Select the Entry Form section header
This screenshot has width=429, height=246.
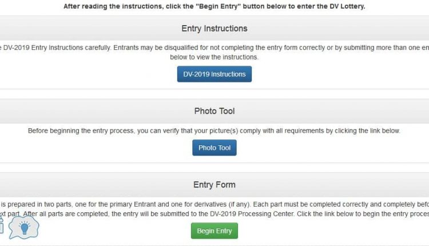214,185
